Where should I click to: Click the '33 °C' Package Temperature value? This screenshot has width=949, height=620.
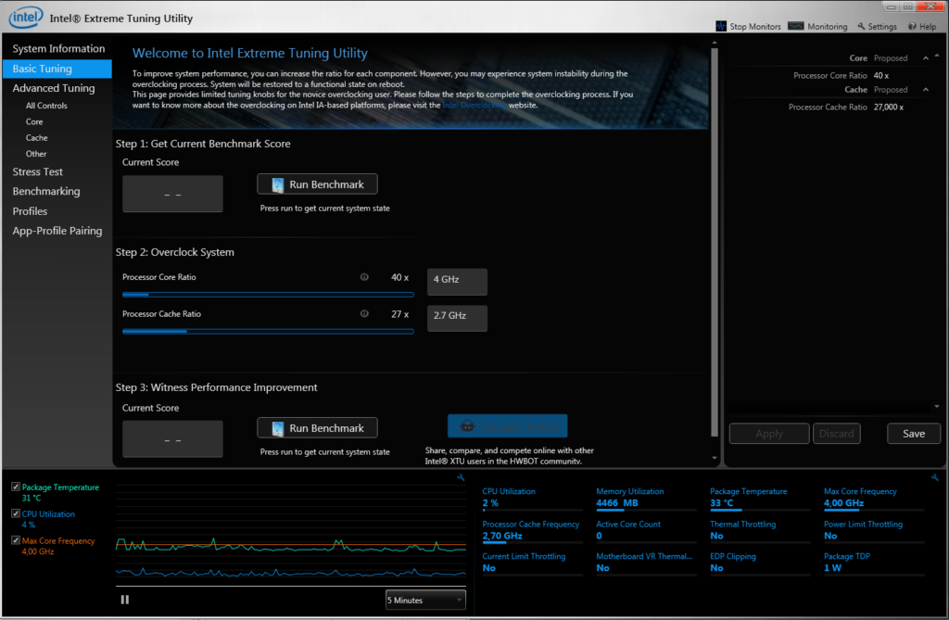tap(721, 503)
